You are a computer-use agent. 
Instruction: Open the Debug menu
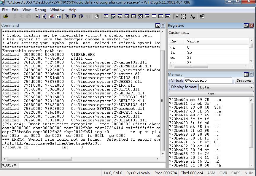pos(40,9)
